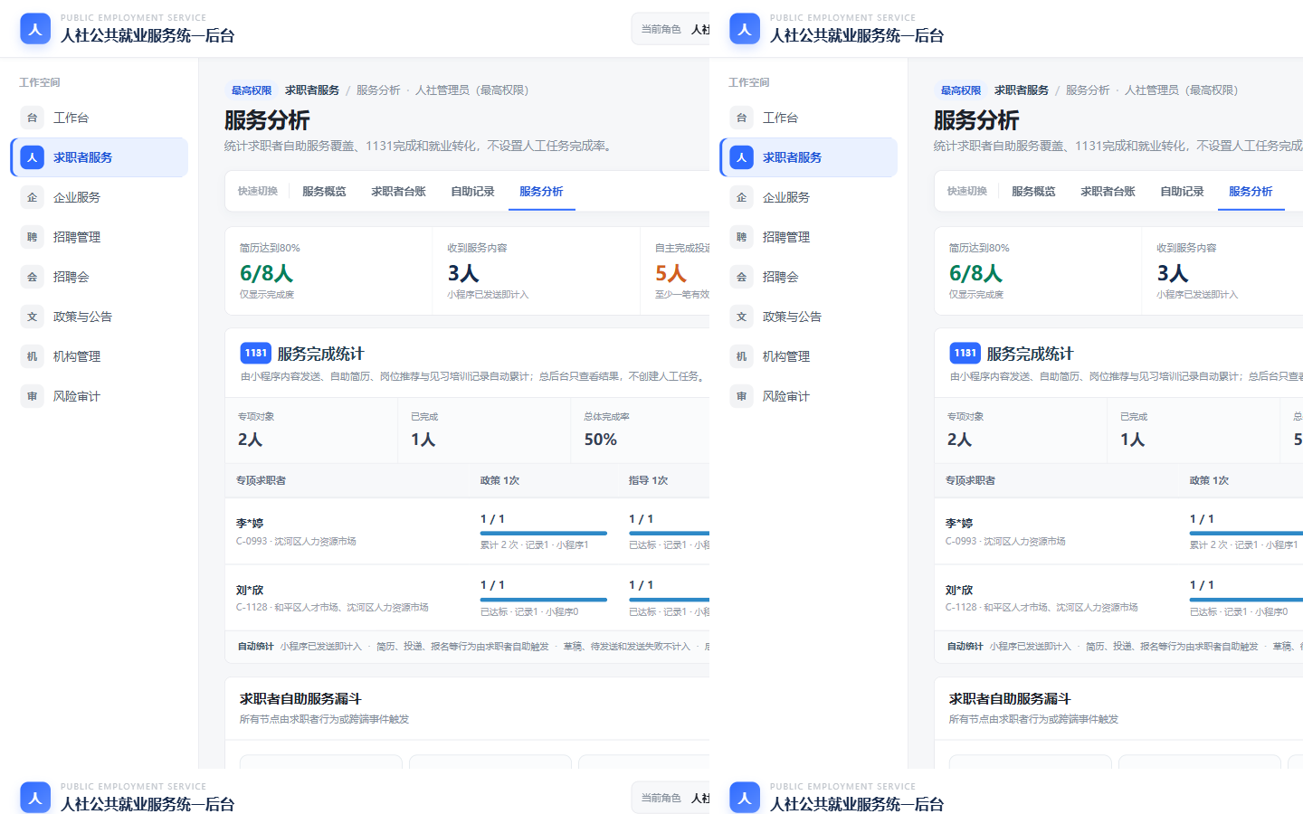Viewport: 1303px width, 814px height.
Task: Click 政策与公告 icon in left copy sidebar
Action: 32,317
